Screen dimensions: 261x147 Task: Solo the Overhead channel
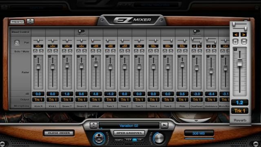[x=194, y=51]
